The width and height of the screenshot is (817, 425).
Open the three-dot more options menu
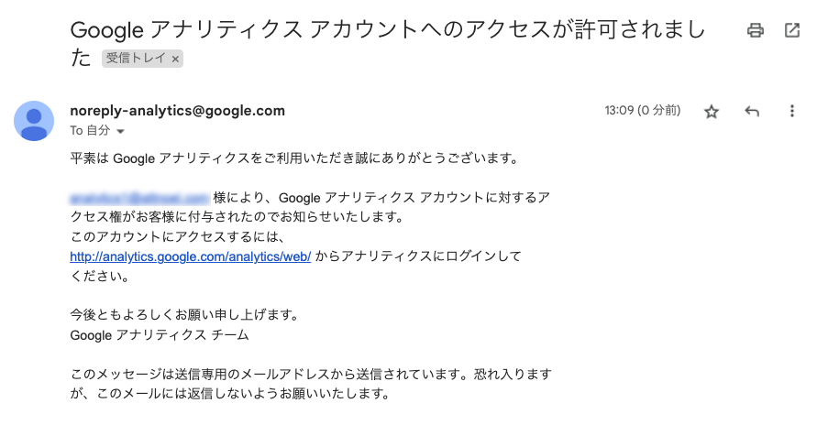(791, 111)
